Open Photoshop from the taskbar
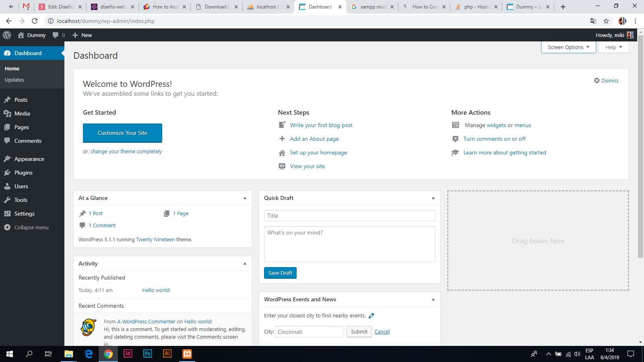 (x=148, y=354)
